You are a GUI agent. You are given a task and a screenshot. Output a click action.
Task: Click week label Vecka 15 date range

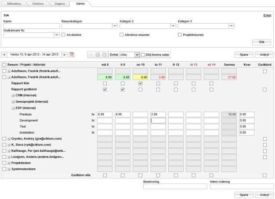pos(34,55)
